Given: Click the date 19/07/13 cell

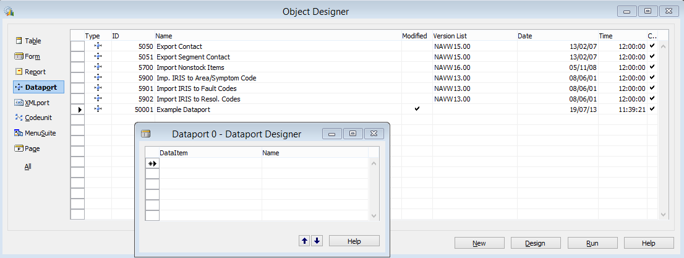Looking at the screenshot, I should tap(557, 109).
